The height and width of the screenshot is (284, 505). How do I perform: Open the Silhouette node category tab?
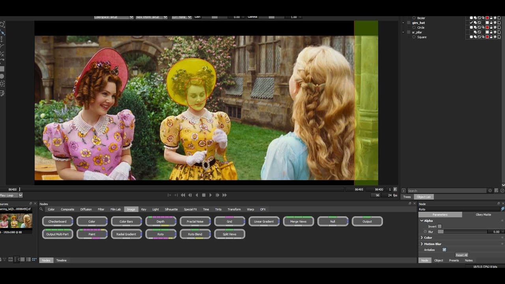pos(171,209)
